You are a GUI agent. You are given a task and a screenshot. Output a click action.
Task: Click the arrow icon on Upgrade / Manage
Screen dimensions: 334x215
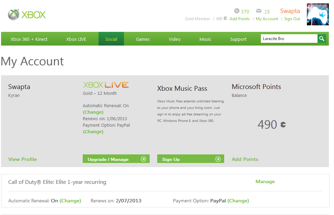[143, 159]
